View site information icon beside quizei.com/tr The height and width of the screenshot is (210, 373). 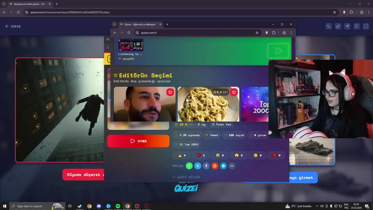[x=138, y=33]
